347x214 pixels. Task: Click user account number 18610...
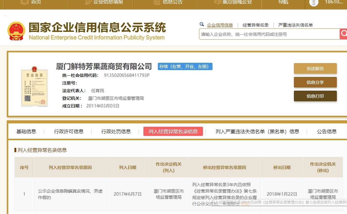pos(334,2)
